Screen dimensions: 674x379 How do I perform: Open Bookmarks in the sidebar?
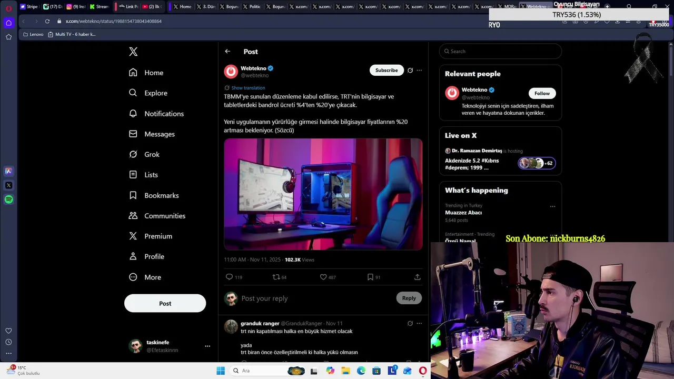pyautogui.click(x=154, y=195)
